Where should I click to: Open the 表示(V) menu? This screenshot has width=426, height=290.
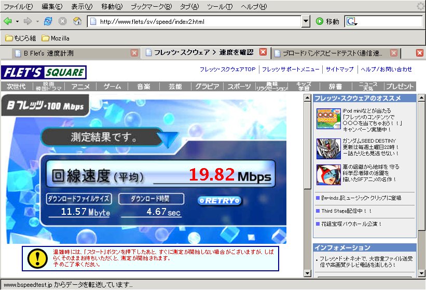pos(82,7)
